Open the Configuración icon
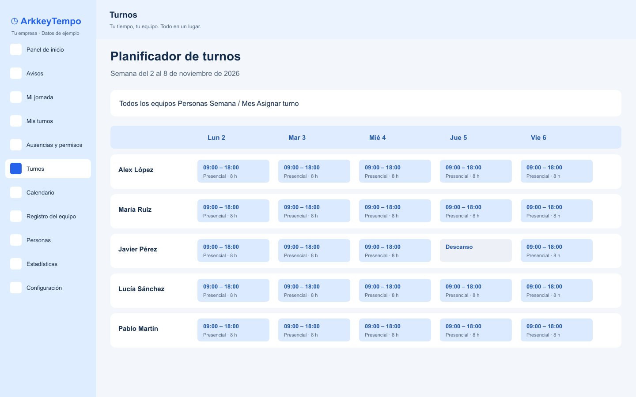Image resolution: width=636 pixels, height=397 pixels. (16, 288)
